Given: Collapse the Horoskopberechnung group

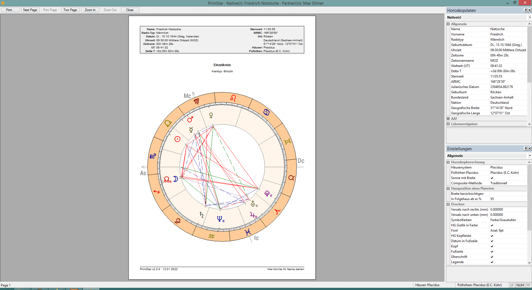Looking at the screenshot, I should (448, 162).
